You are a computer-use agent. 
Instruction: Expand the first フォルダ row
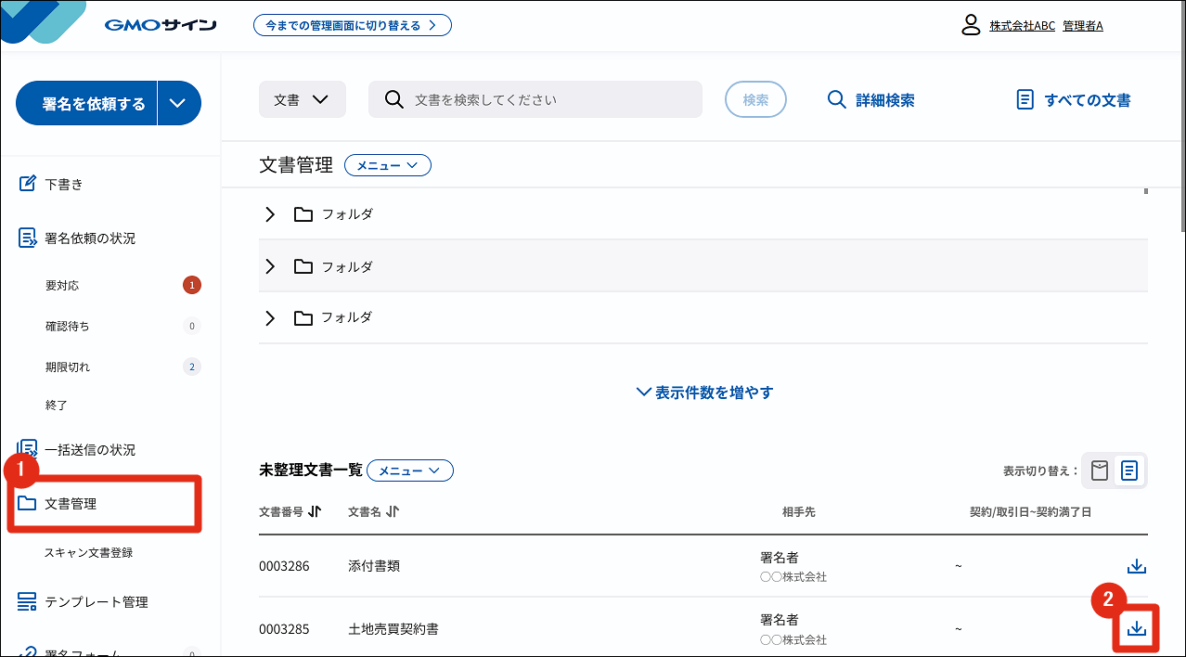(x=270, y=214)
